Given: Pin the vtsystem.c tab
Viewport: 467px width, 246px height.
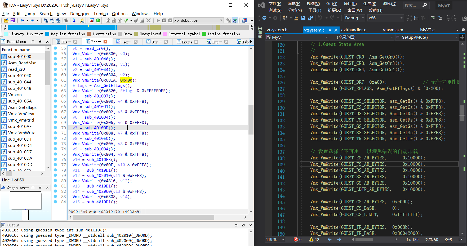Looking at the screenshot, I should click(x=330, y=30).
